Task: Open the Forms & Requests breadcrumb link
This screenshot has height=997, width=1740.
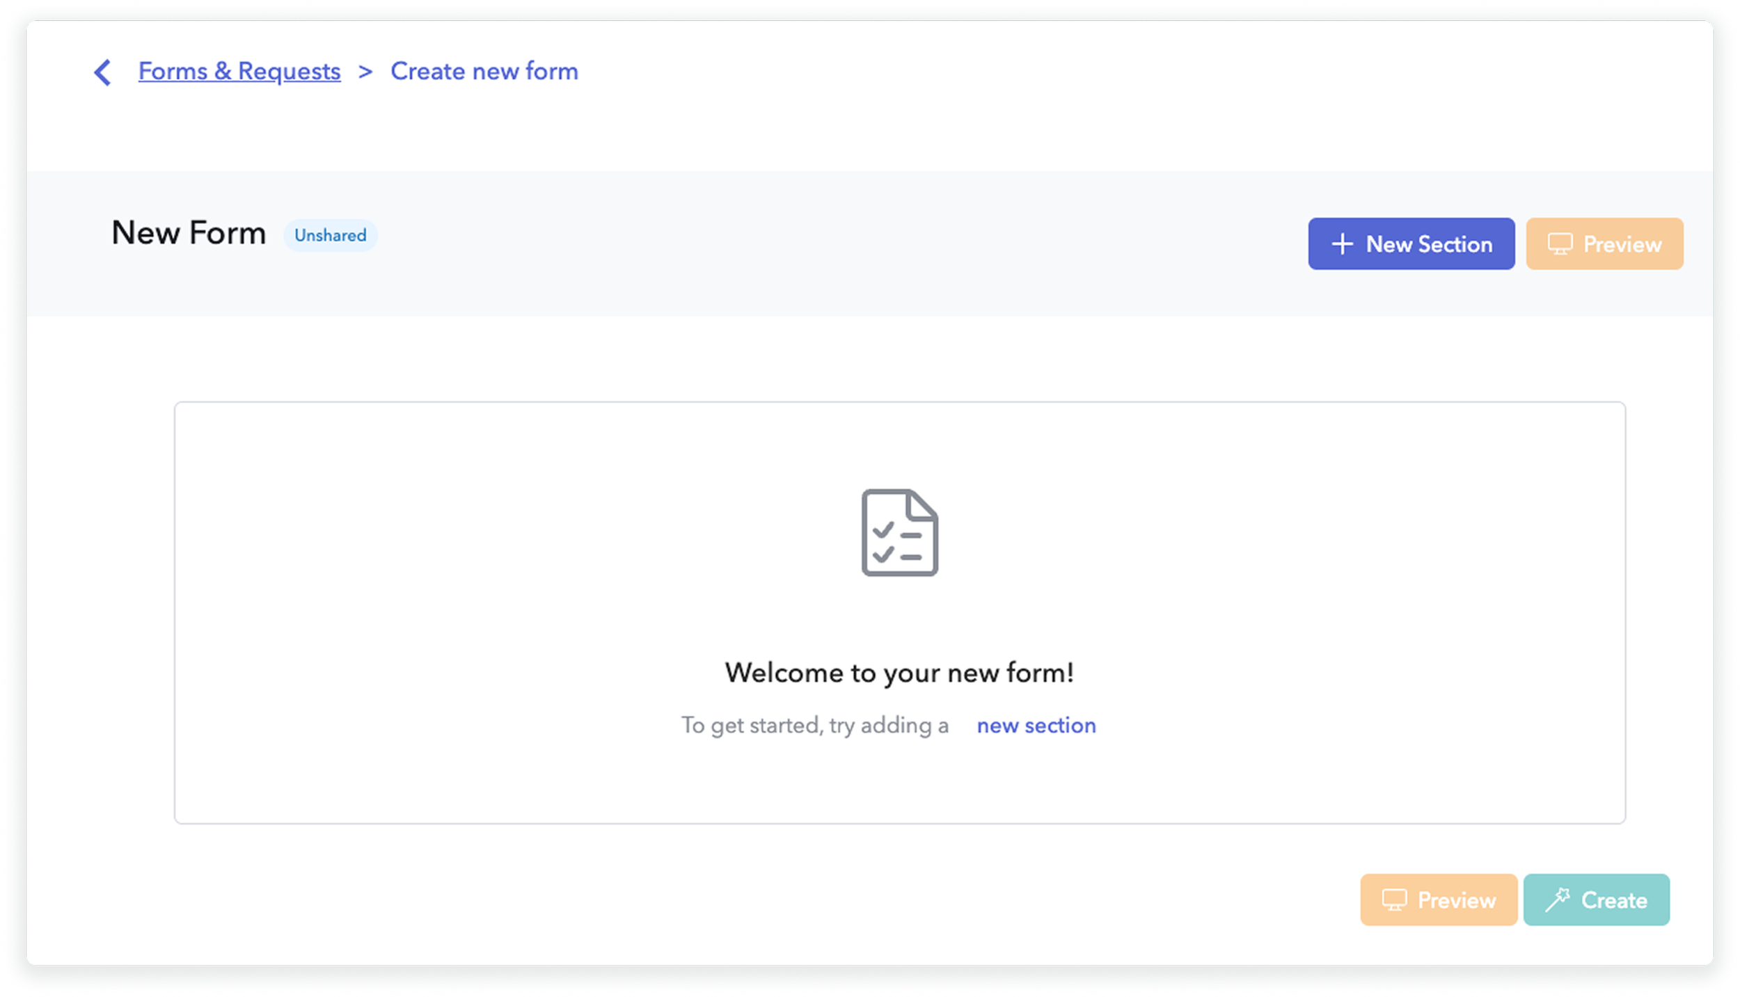Action: [239, 72]
